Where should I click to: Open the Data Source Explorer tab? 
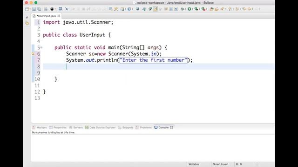[x=101, y=128]
